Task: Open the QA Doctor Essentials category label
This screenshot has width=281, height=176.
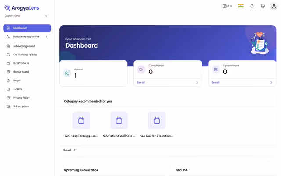Action: pyautogui.click(x=157, y=136)
